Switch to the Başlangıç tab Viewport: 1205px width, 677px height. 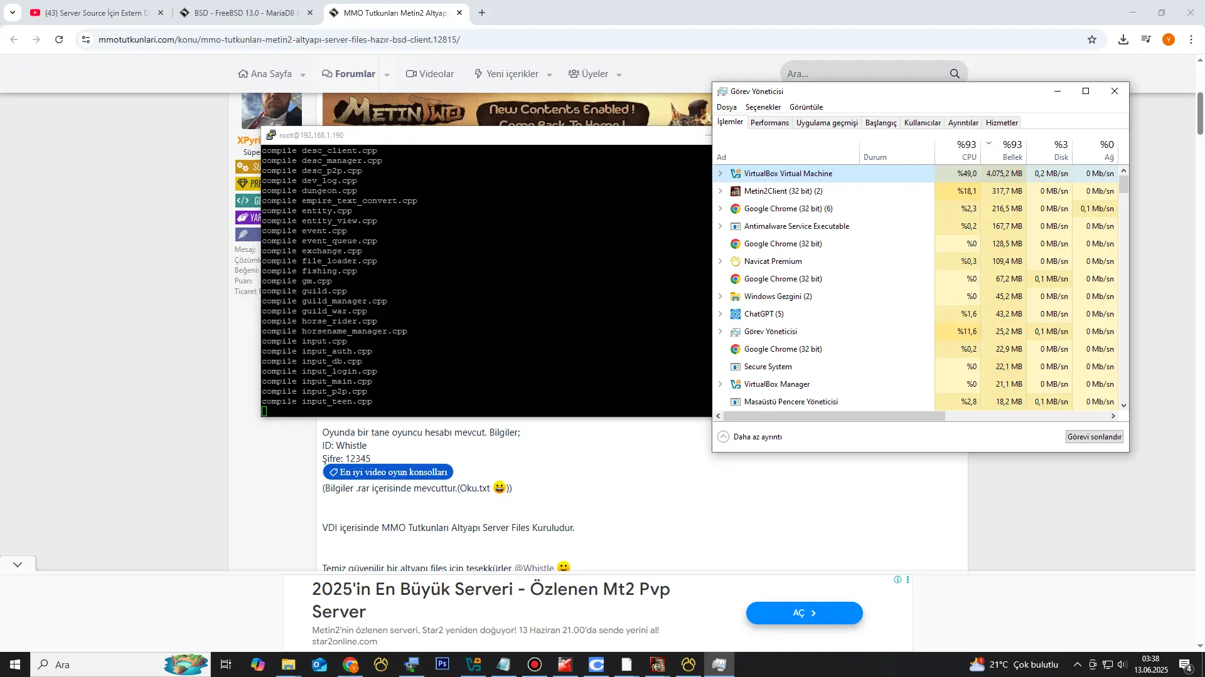[x=881, y=123]
